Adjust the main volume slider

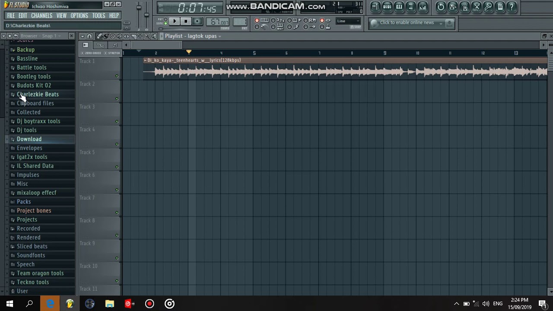click(139, 7)
